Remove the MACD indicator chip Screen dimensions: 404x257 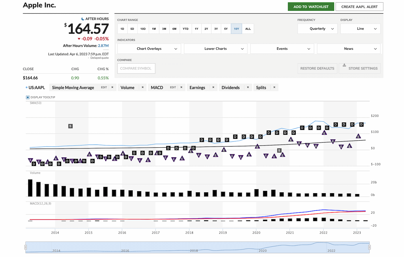click(x=181, y=87)
